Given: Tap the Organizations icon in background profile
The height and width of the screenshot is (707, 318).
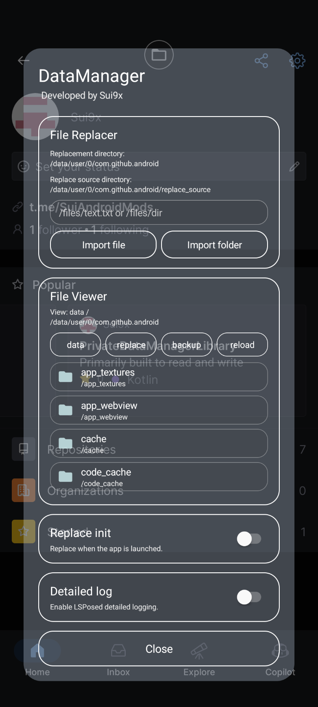Looking at the screenshot, I should 24,490.
